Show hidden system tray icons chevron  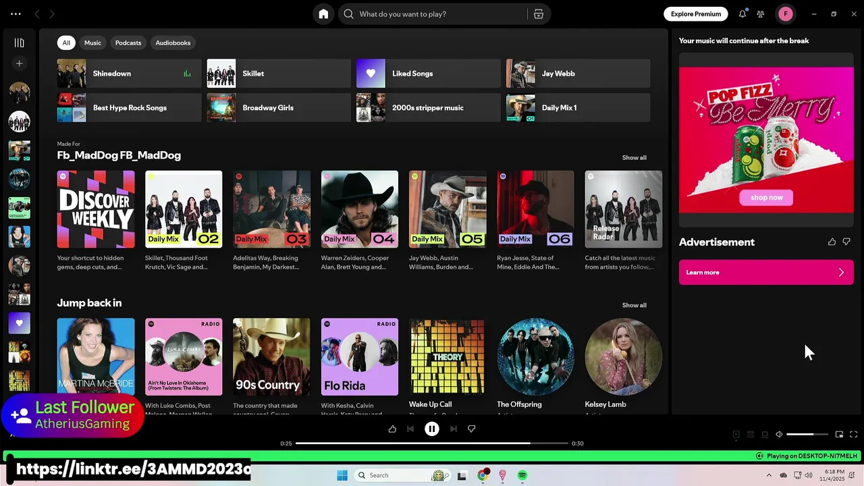768,475
